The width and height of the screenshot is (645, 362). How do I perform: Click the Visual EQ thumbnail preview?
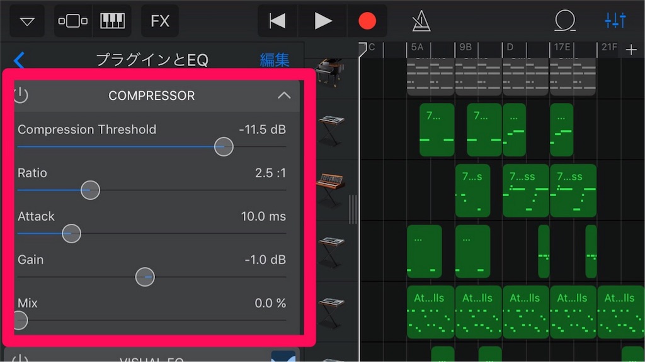tap(283, 356)
